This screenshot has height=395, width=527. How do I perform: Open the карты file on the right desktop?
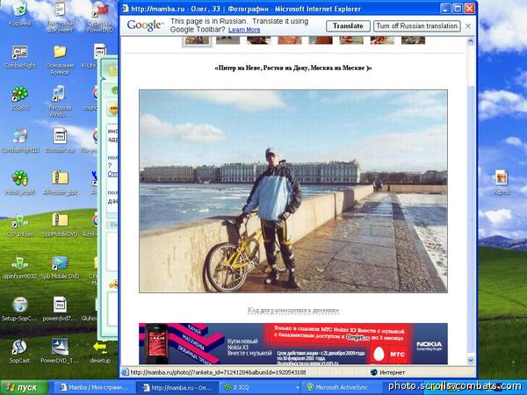(502, 183)
